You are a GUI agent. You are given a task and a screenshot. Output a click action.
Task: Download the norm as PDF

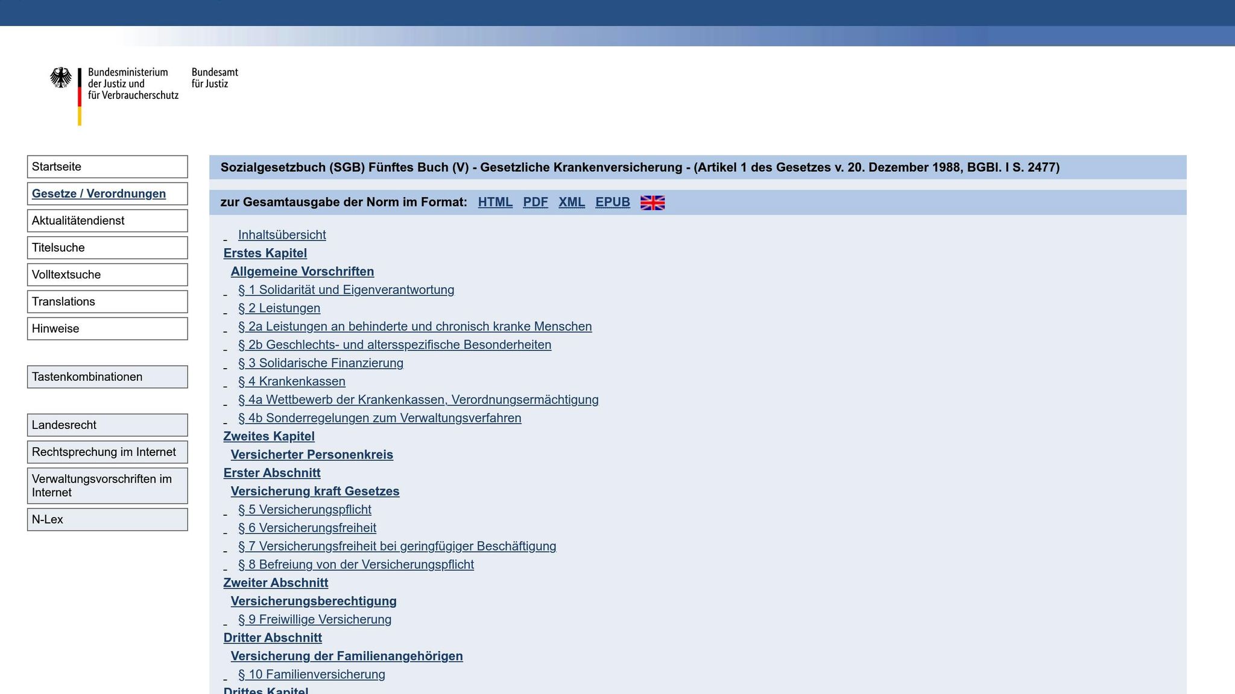pos(535,202)
